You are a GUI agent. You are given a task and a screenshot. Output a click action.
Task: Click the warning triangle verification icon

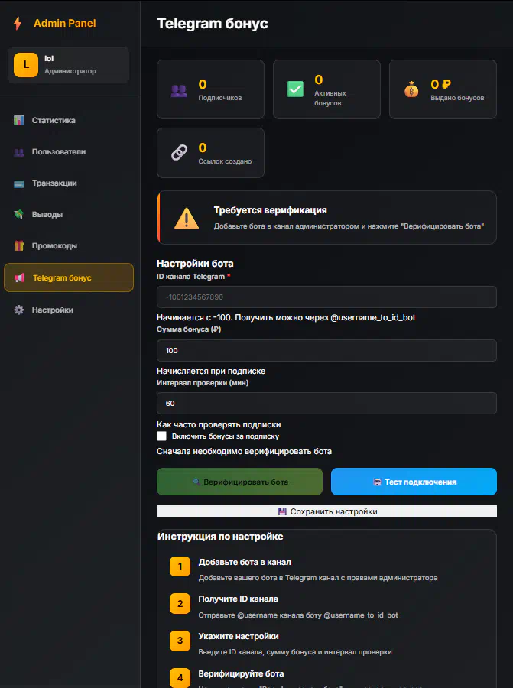[187, 218]
